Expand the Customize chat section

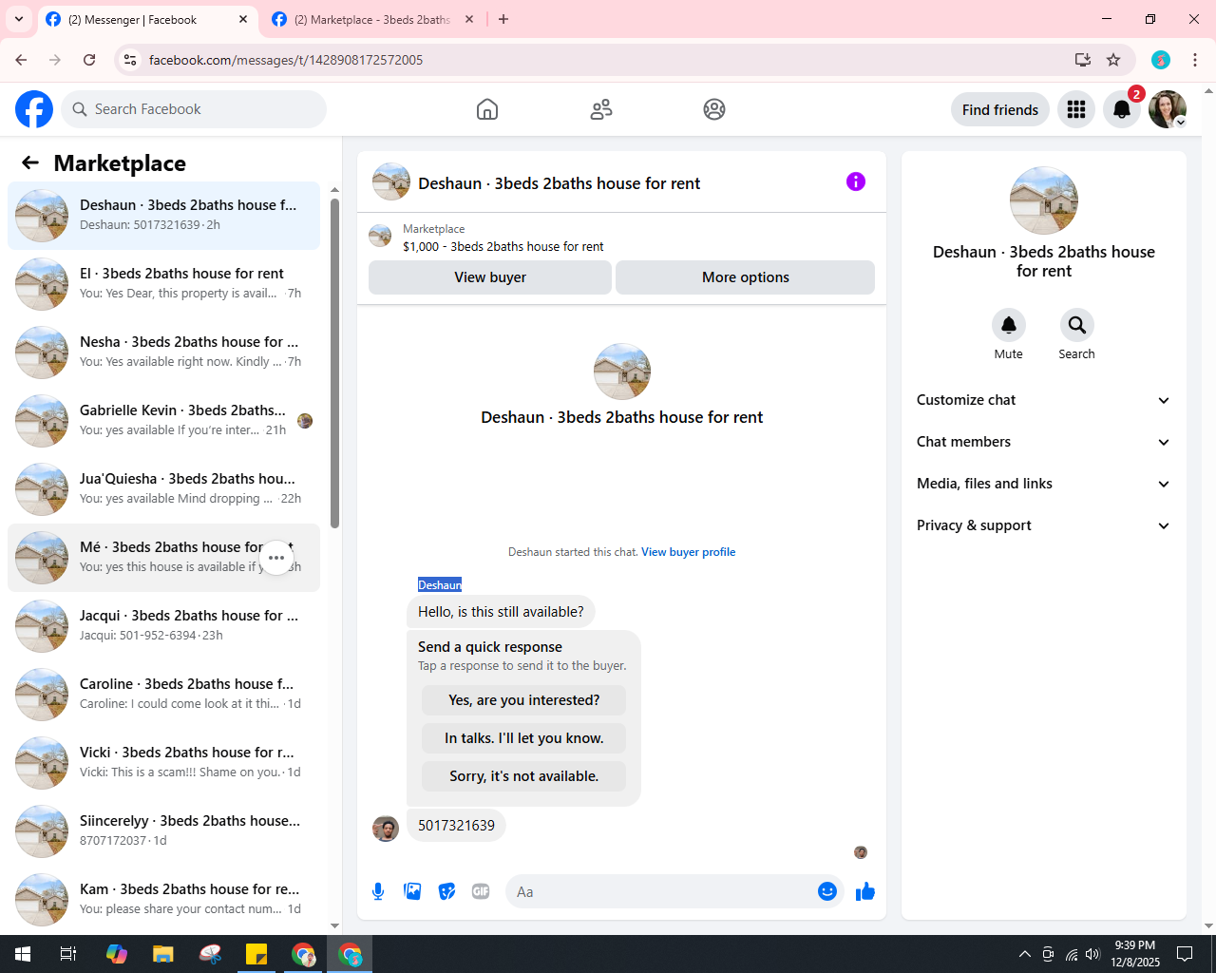point(1043,400)
